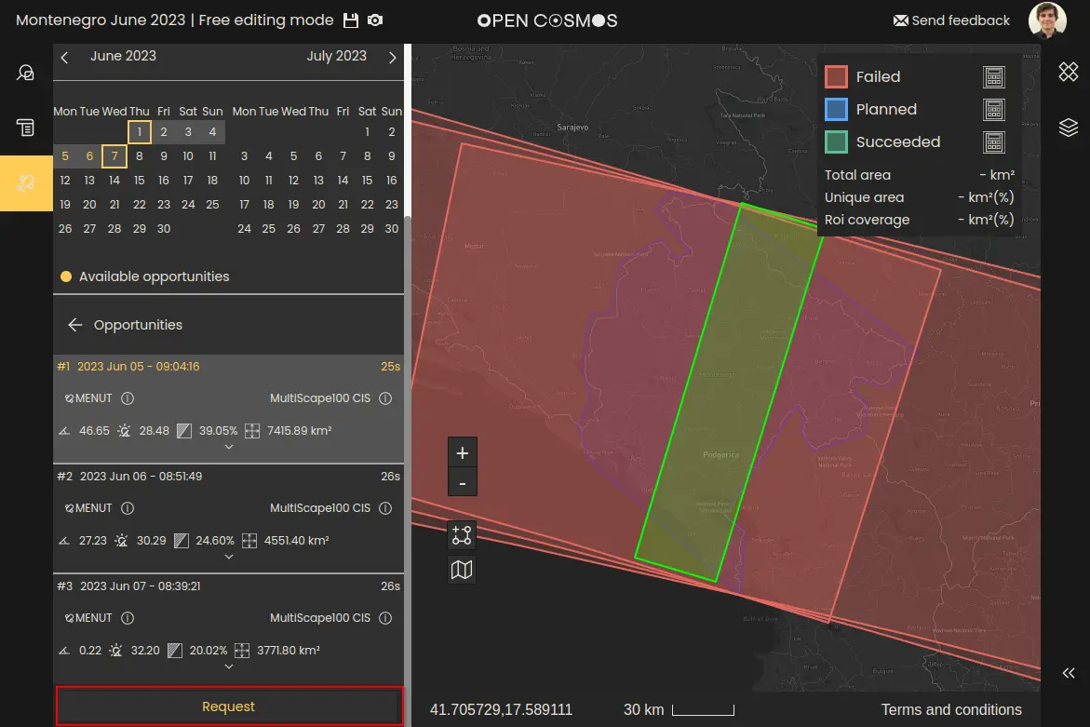Click the save disk icon in header
The width and height of the screenshot is (1090, 727).
point(351,20)
